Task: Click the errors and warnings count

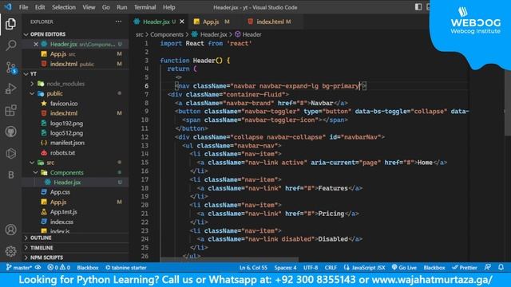Action: (58, 268)
